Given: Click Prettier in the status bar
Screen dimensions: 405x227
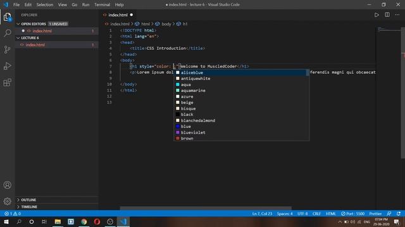Looking at the screenshot, I should pyautogui.click(x=375, y=214).
